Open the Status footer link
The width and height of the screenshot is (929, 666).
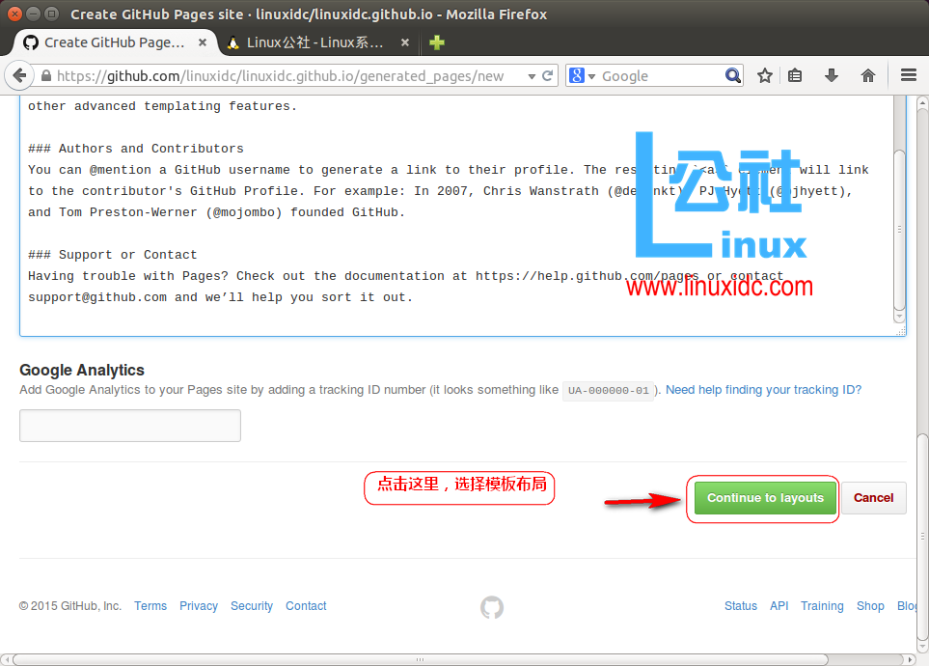pos(741,606)
